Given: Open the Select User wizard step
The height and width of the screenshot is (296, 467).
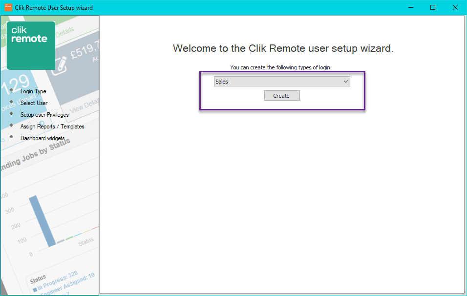Looking at the screenshot, I should click(34, 103).
